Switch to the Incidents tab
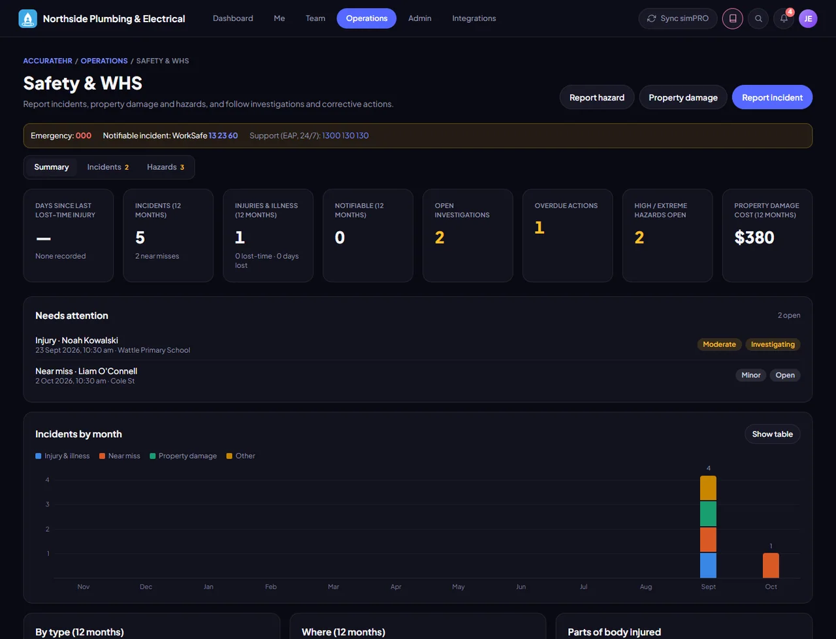Screen dimensions: 836x639 tap(108, 167)
